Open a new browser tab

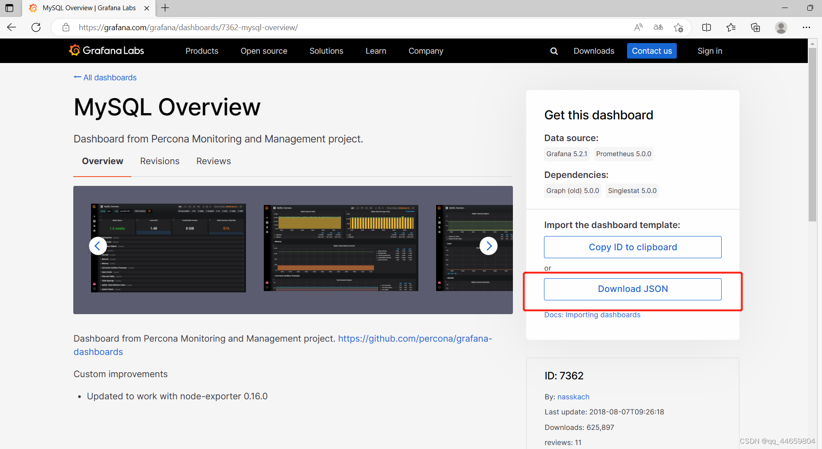pos(165,8)
